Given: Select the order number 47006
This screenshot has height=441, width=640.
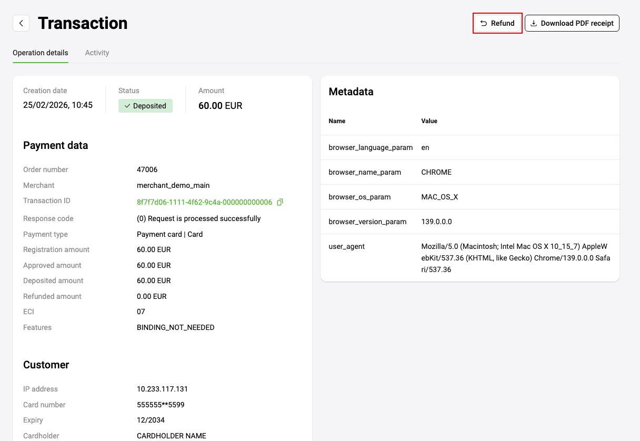Looking at the screenshot, I should click(147, 169).
